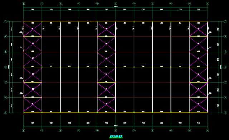
Task: Click the bottom axis bubble numbered 5
Action: (97, 130)
